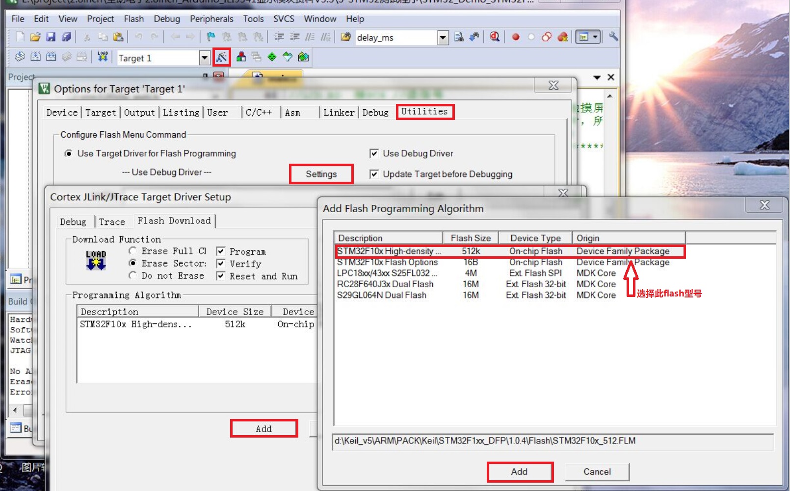Toggle the Use Debug Driver checkbox
Viewport: 790px width, 491px height.
coord(374,153)
